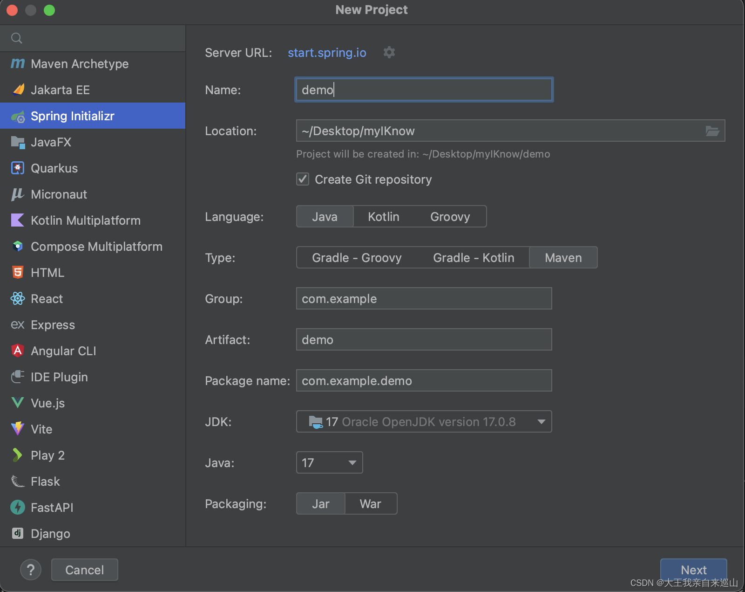The image size is (745, 592).
Task: Select Django generator label
Action: point(50,534)
